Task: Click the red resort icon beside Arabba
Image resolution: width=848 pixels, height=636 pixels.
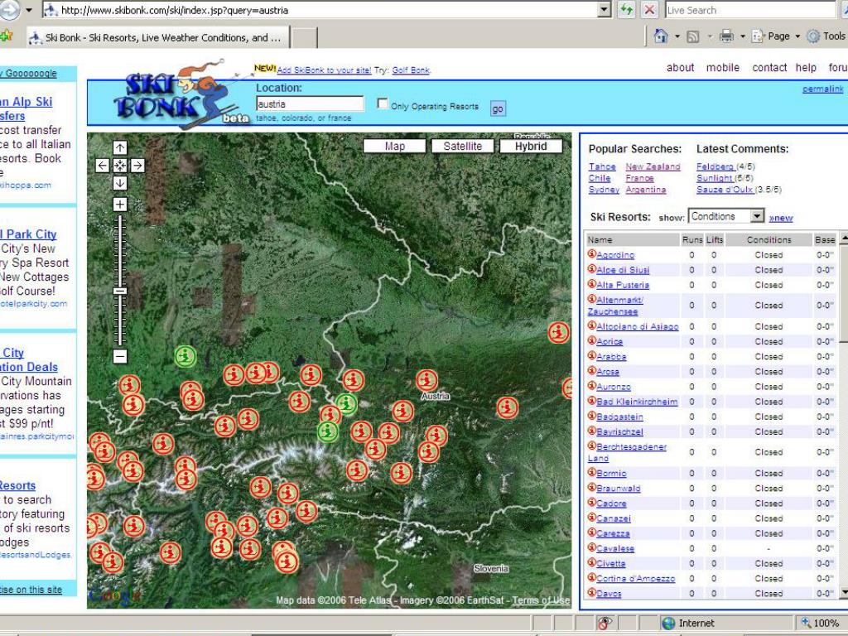Action: pos(591,355)
